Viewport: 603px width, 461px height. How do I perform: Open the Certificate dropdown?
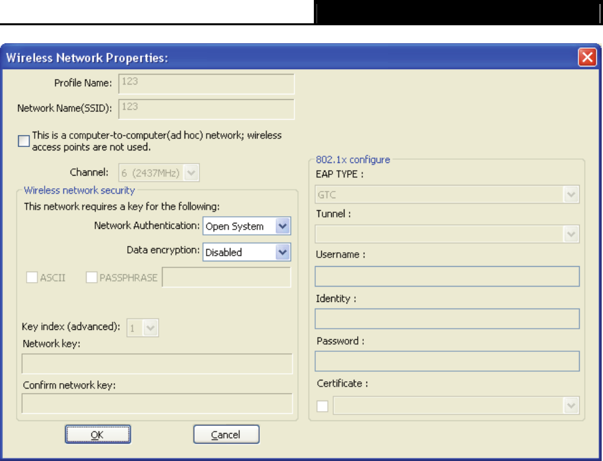pos(456,405)
